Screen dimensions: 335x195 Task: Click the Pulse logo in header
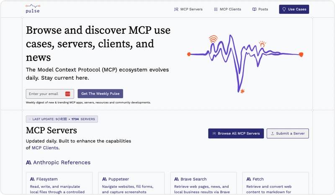[32, 9]
